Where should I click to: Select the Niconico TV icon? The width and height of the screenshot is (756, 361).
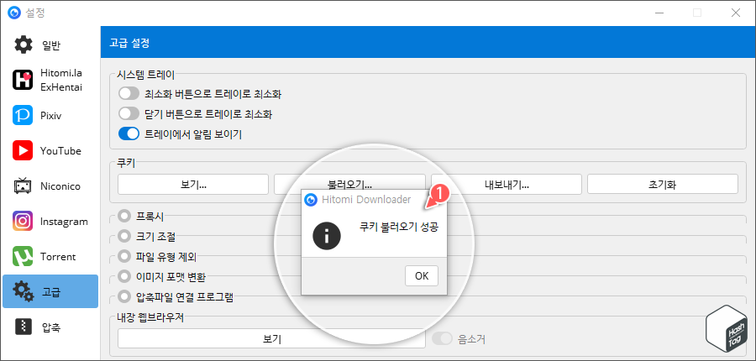click(x=23, y=186)
